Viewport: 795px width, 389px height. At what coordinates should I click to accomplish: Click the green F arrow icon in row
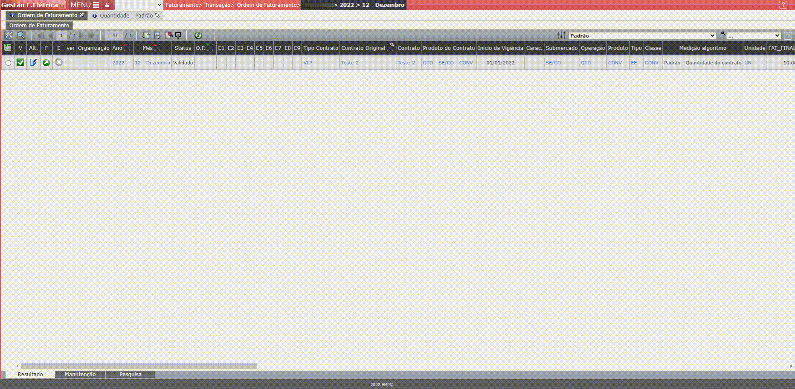(46, 63)
